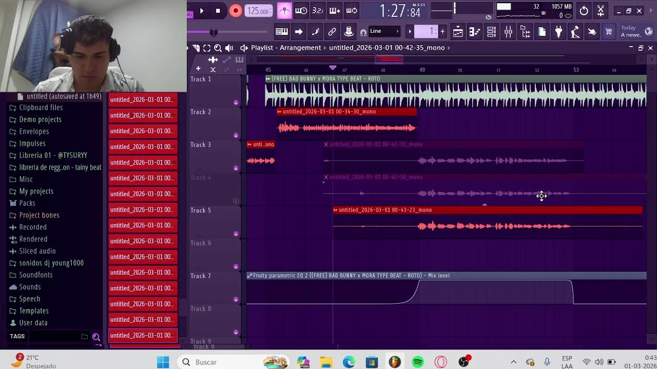Image resolution: width=657 pixels, height=369 pixels.
Task: Open clip menu of BAD BUNNY x MORA beat clip
Action: coord(268,79)
